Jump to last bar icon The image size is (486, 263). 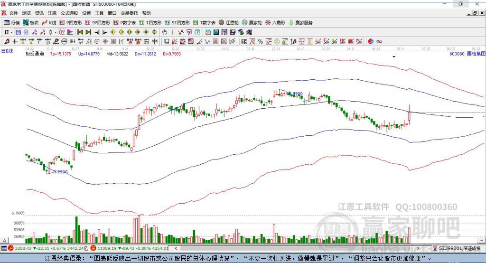(x=88, y=32)
